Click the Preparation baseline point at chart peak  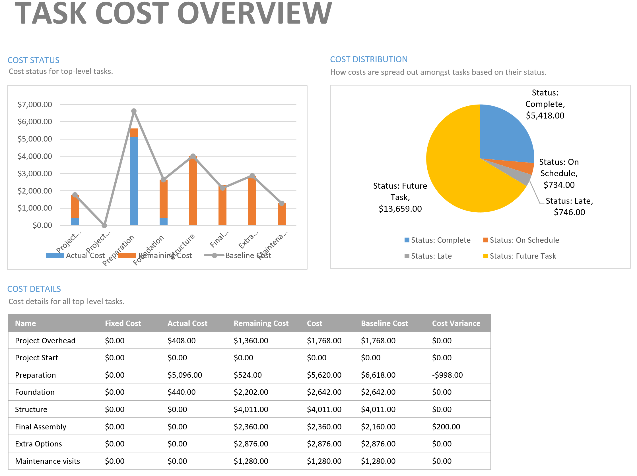click(134, 111)
